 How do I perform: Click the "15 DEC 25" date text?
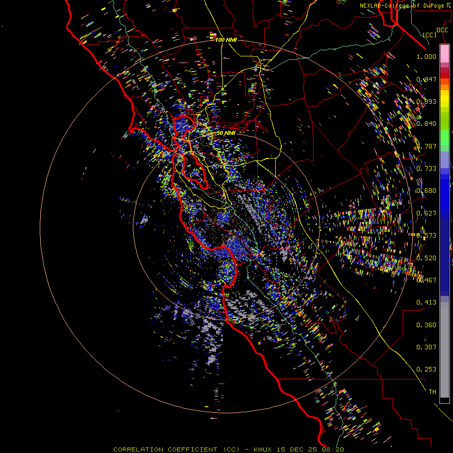pos(298,449)
